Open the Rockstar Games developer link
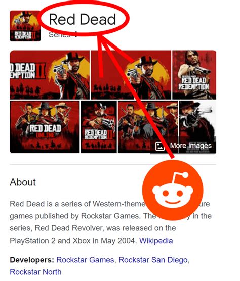Screen dimensions: 240x281 pos(85,260)
